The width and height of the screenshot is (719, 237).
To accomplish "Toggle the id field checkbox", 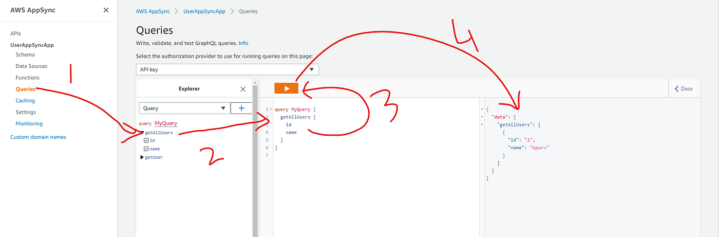I will [x=146, y=140].
